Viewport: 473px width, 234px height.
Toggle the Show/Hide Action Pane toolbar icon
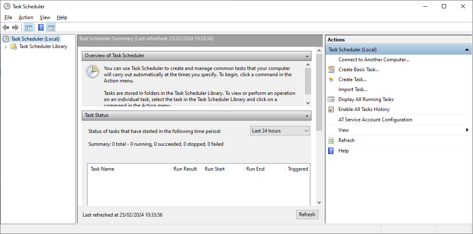click(x=51, y=28)
